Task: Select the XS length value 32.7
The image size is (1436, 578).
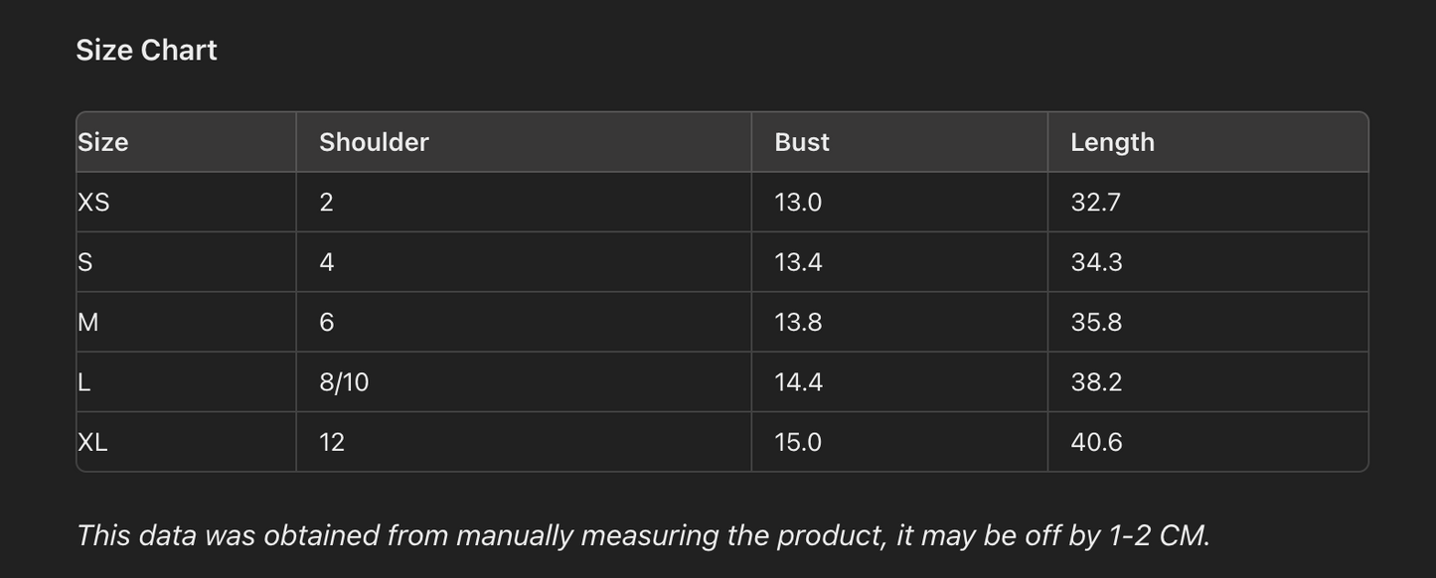Action: 1095,203
